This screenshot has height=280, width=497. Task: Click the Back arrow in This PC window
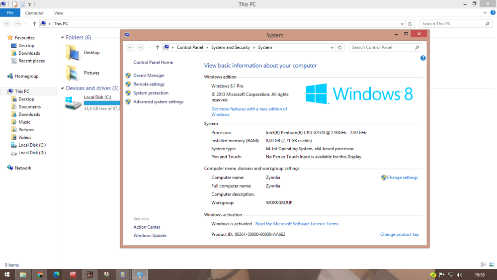pos(7,24)
